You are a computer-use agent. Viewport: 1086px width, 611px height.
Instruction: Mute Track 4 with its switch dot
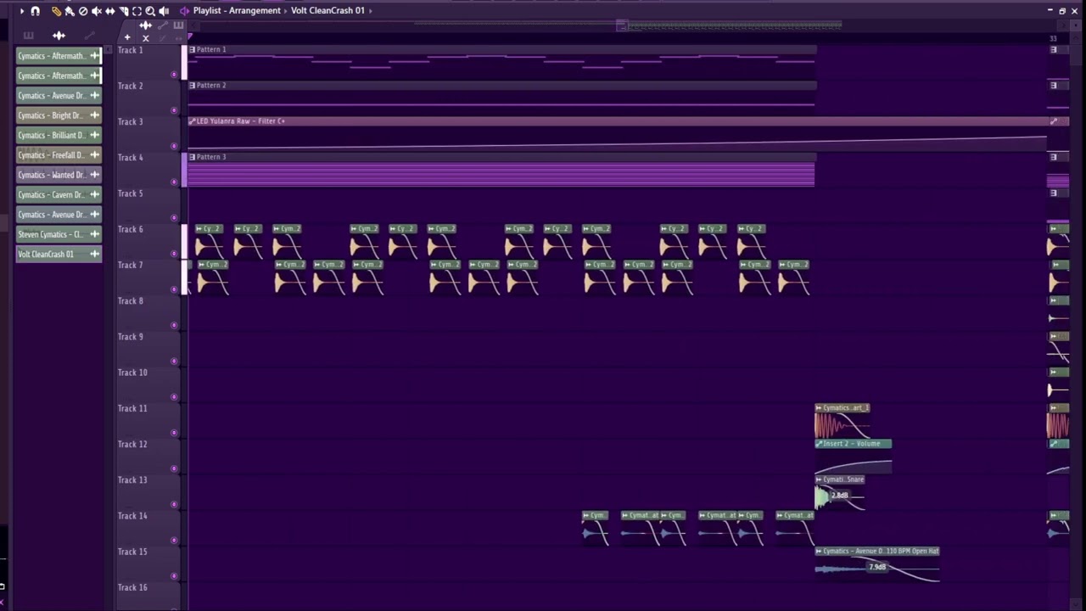(x=174, y=182)
